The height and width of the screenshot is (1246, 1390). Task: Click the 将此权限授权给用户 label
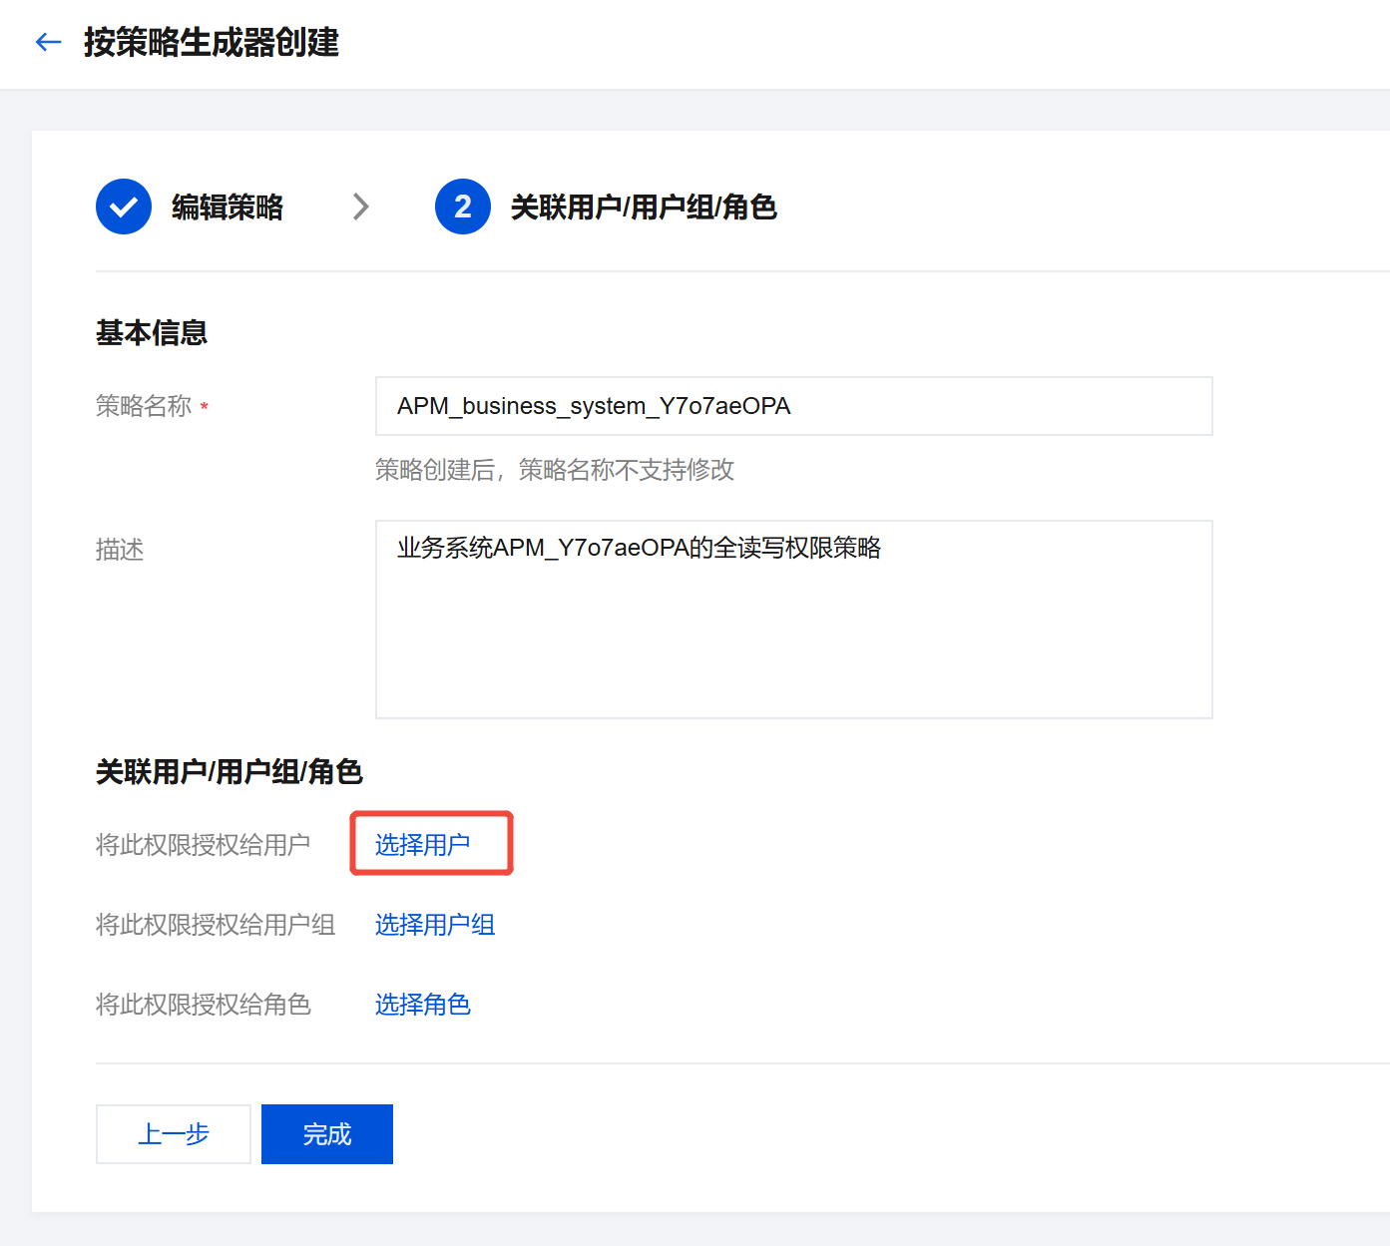pyautogui.click(x=204, y=845)
